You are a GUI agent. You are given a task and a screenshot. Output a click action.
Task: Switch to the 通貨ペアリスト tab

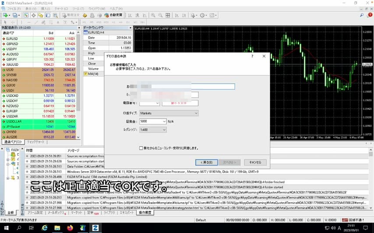pyautogui.click(x=13, y=142)
